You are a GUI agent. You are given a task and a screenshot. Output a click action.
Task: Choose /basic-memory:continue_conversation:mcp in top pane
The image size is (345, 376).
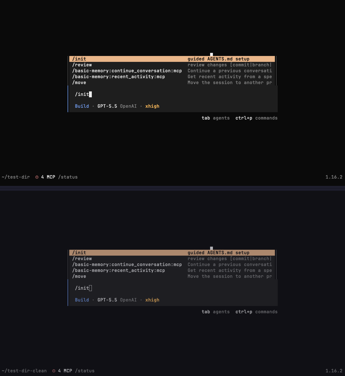point(172,71)
